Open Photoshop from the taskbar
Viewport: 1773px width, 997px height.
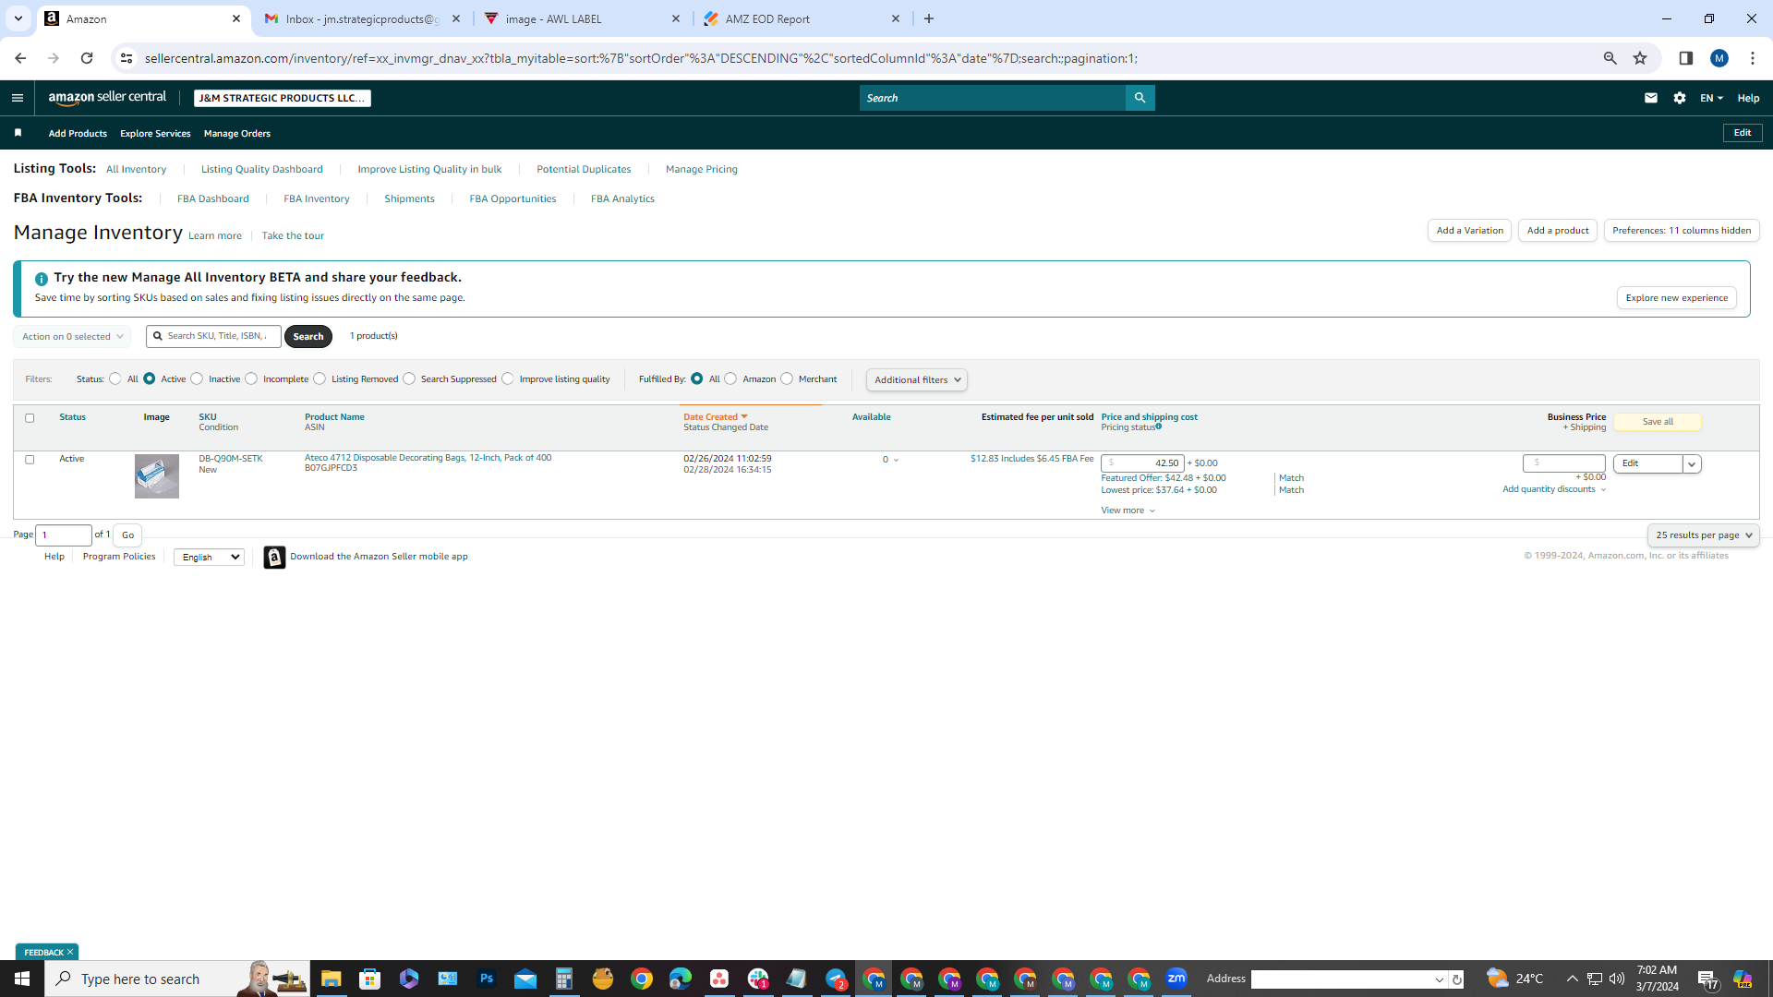[x=487, y=979]
